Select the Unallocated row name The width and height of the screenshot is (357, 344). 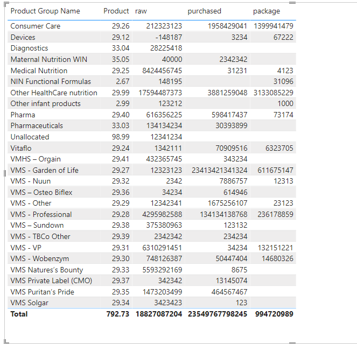pos(30,137)
